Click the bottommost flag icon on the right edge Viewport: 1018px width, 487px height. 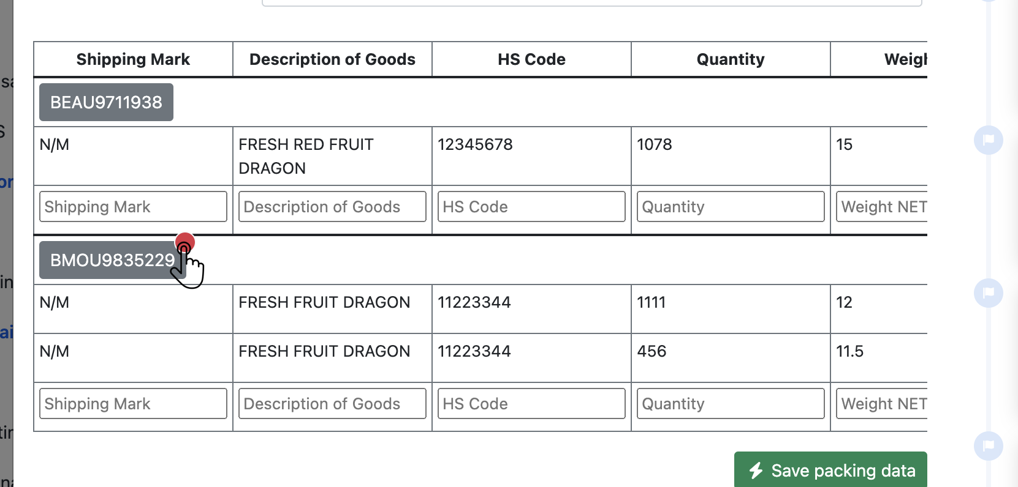point(988,446)
